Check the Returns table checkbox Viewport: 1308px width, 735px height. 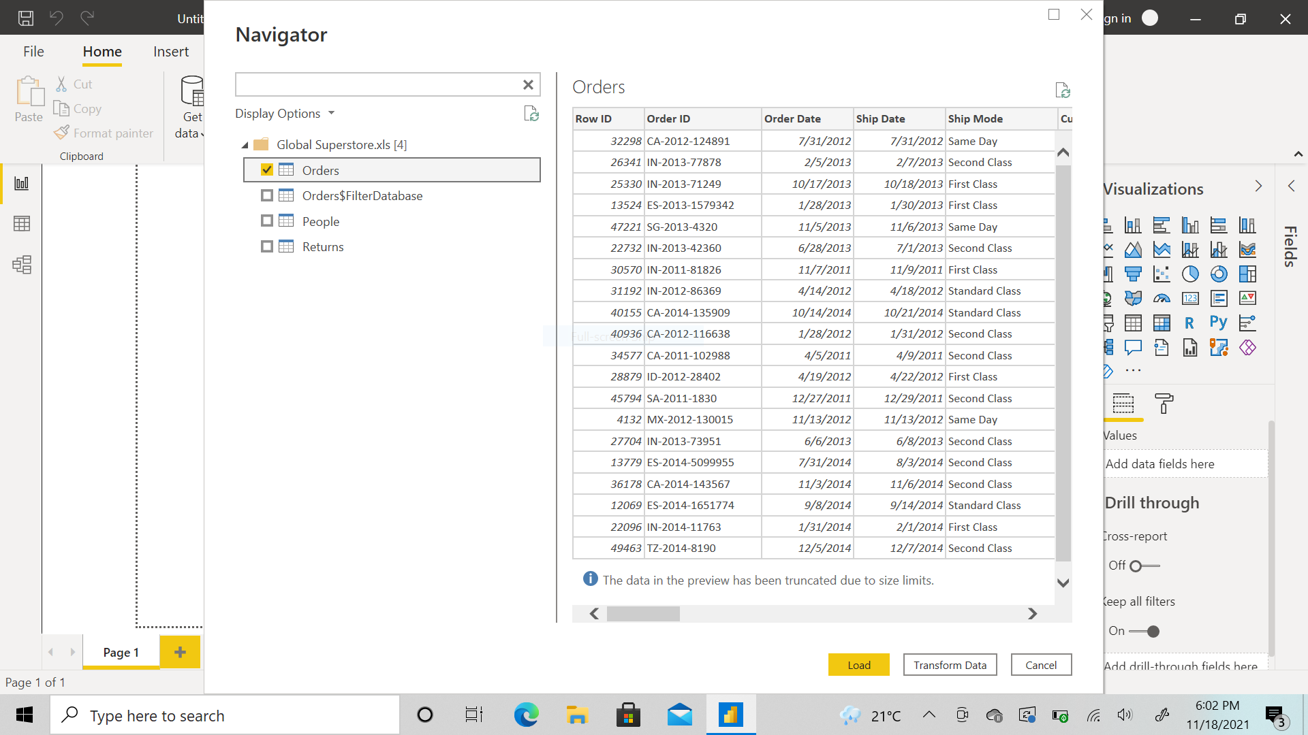[x=267, y=246]
